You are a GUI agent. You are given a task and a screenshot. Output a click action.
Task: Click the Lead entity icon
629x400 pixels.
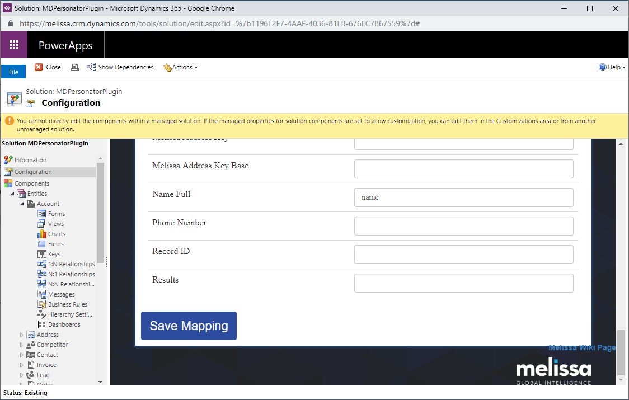point(31,375)
